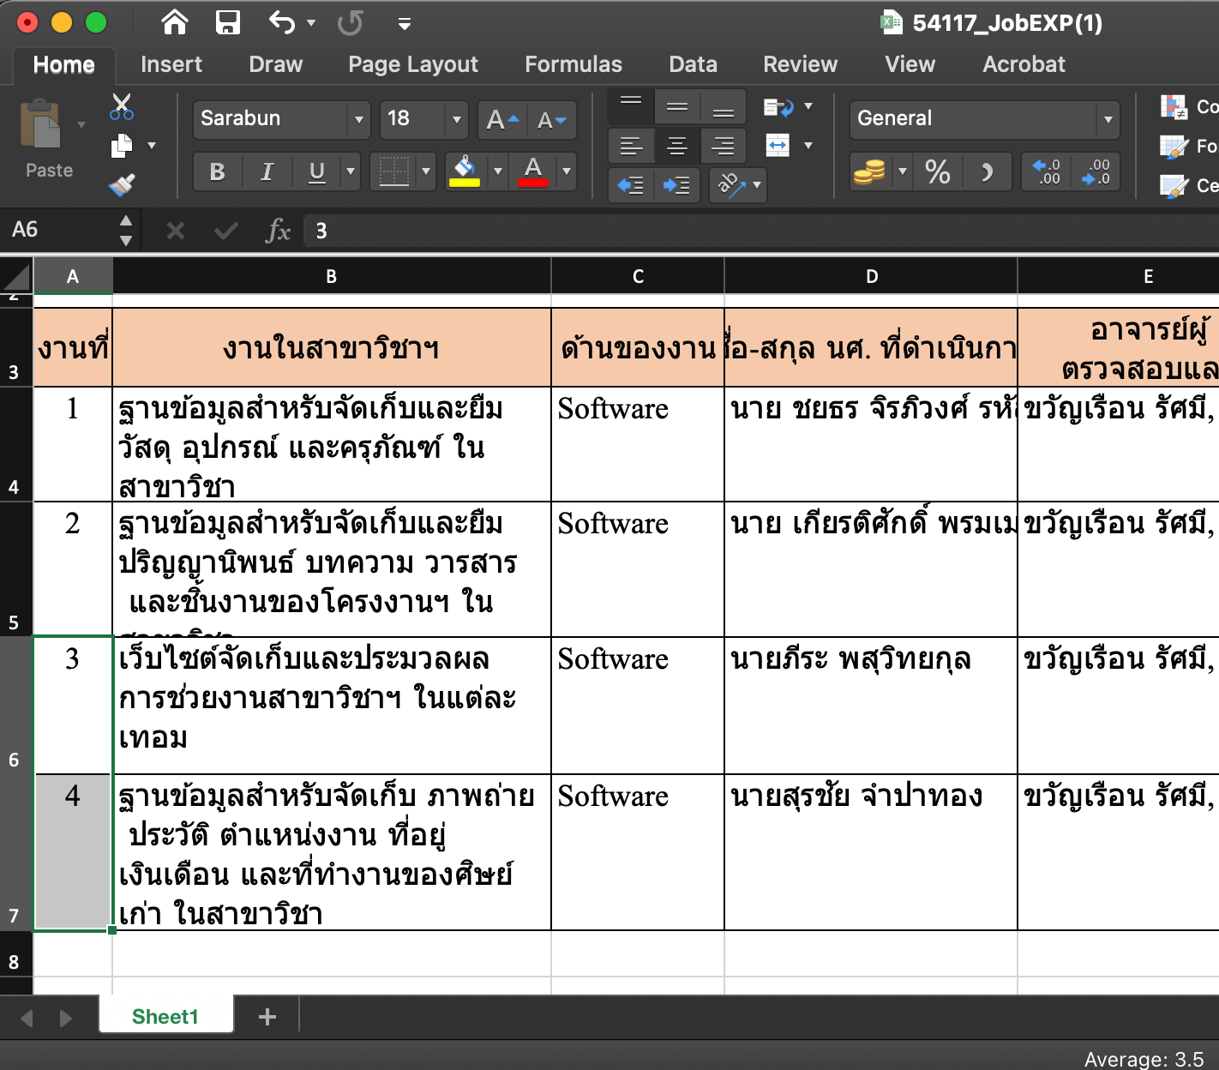Apply the yellow fill color swatch
1219x1070 pixels.
click(465, 172)
